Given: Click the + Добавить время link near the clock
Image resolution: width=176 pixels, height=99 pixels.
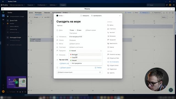Looking at the screenshot, I should point(65,68).
